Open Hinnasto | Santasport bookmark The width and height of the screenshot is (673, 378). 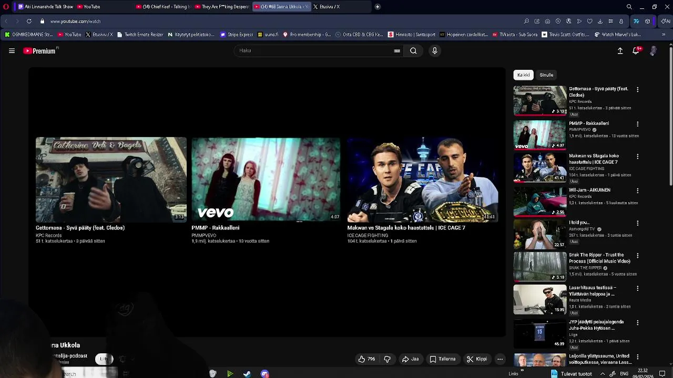point(412,35)
